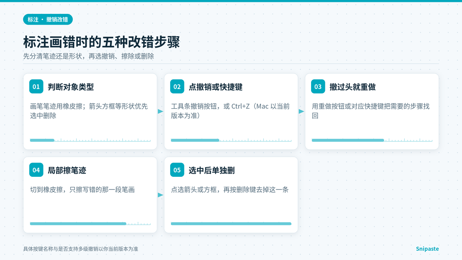Click the 03 step number badge
Viewport: 462px width, 260px height.
click(318, 87)
